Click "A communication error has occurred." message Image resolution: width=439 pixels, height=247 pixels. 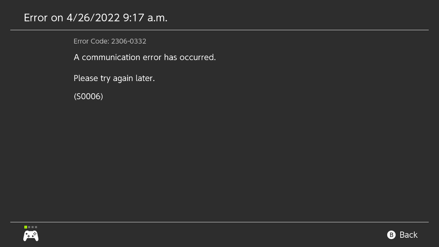(145, 57)
